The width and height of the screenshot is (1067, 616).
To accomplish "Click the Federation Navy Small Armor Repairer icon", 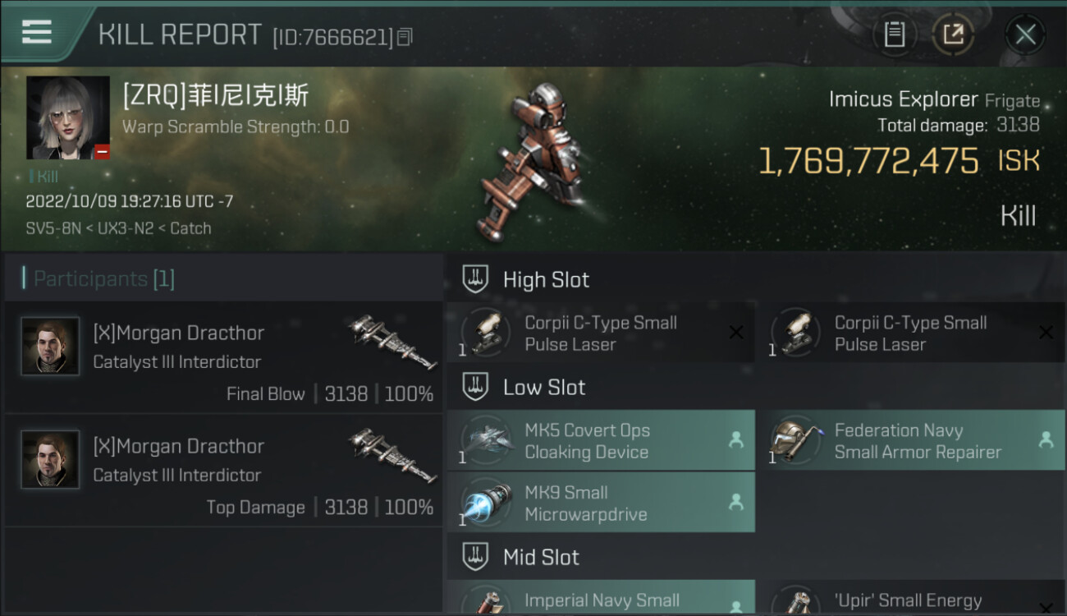I will click(x=796, y=439).
